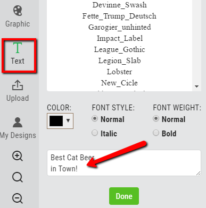Open the Graphic palette tool
This screenshot has height=208, width=206.
pyautogui.click(x=18, y=16)
